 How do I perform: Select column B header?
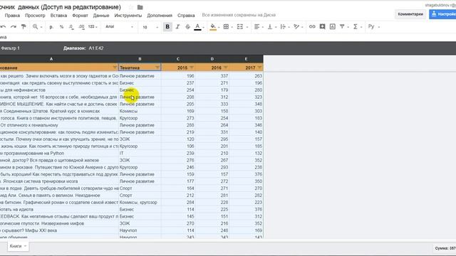(140, 59)
